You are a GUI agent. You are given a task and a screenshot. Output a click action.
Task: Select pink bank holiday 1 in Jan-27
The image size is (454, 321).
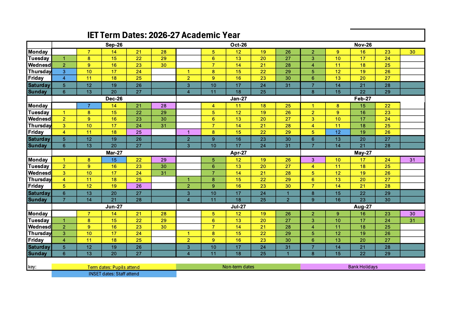tap(188, 132)
